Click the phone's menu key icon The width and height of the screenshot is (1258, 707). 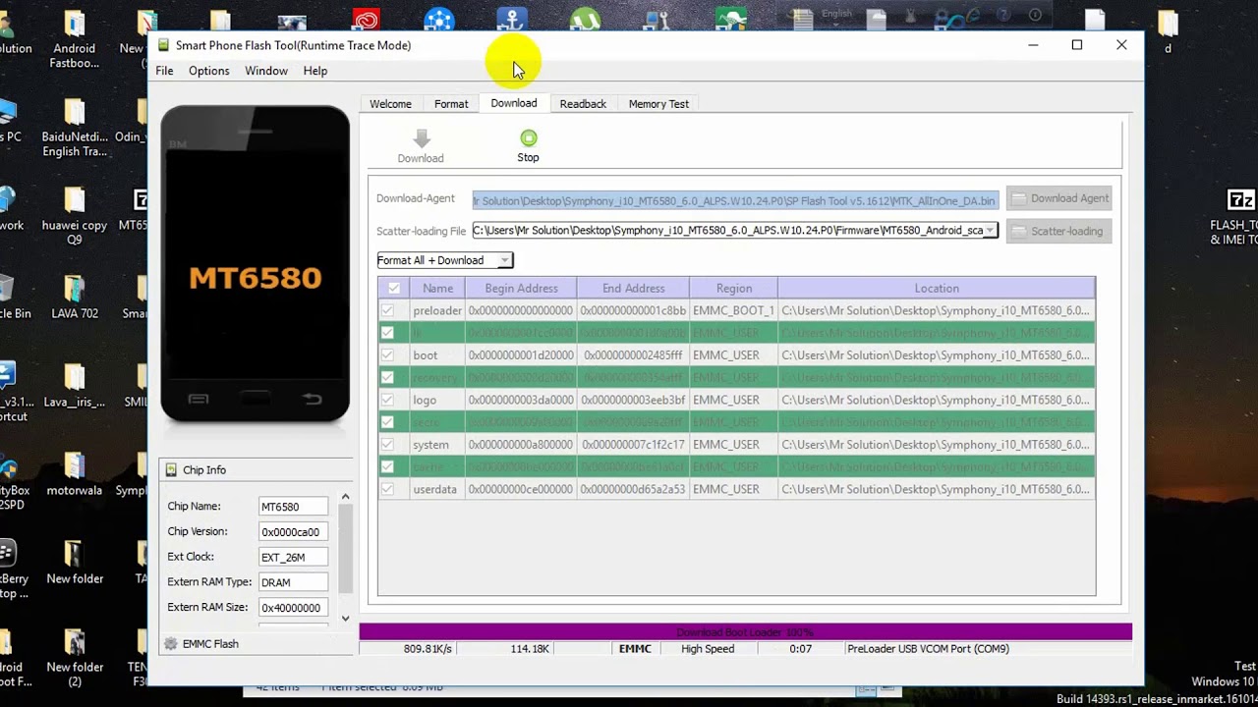[x=199, y=399]
